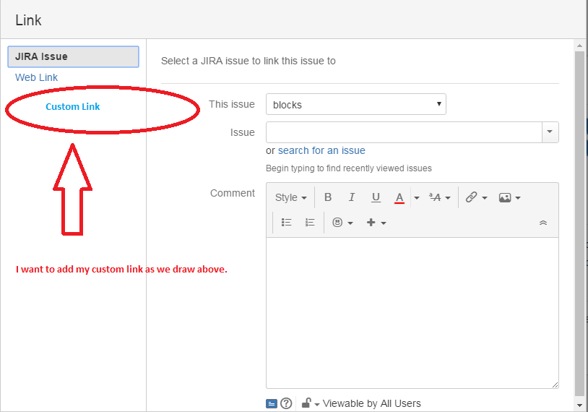Apply bold formatting in comment editor
588x412 pixels.
(x=328, y=197)
